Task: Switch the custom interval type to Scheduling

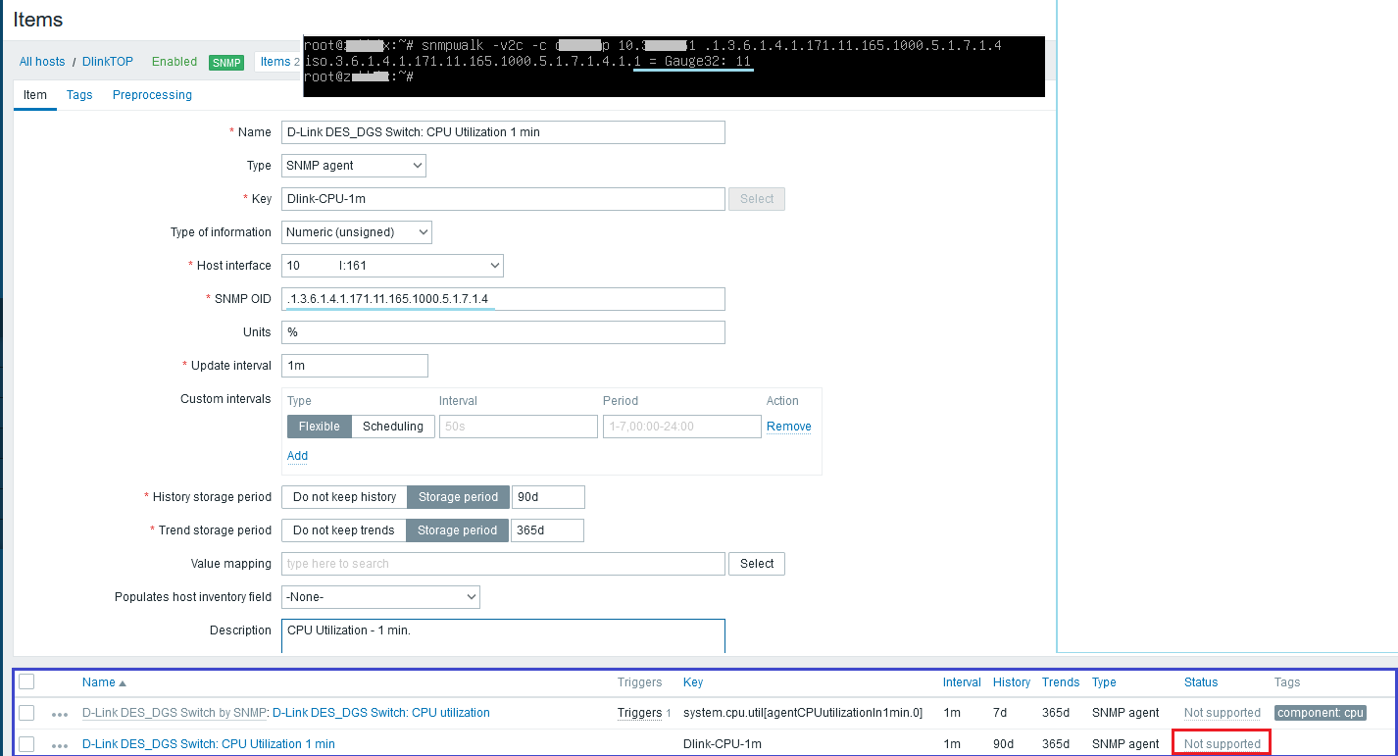Action: [392, 426]
